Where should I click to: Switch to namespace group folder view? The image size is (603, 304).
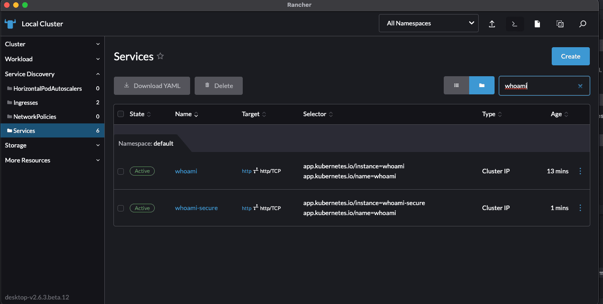coord(482,85)
